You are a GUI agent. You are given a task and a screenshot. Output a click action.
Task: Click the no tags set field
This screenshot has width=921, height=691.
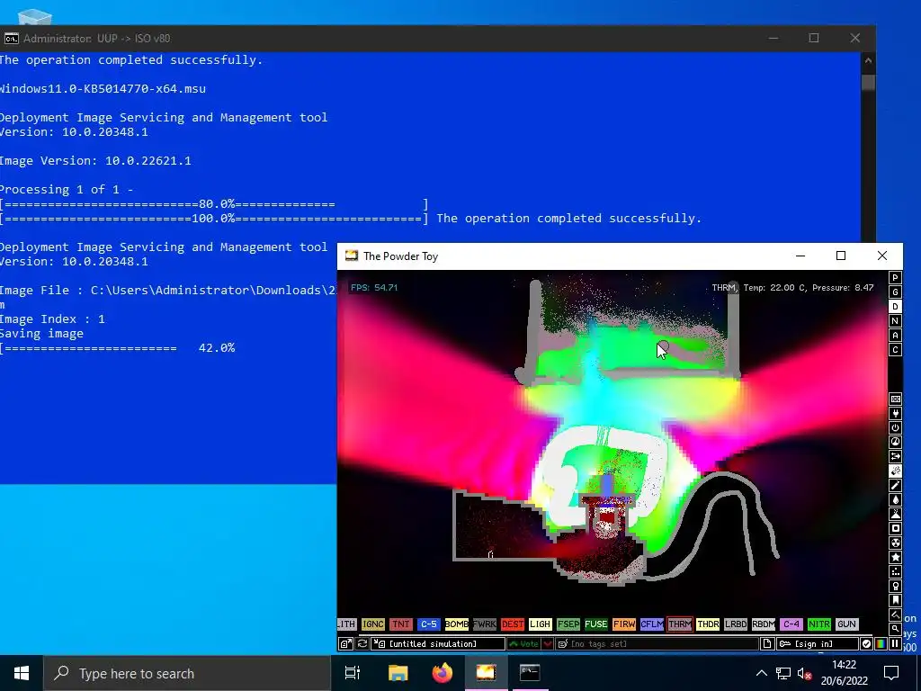(657, 644)
